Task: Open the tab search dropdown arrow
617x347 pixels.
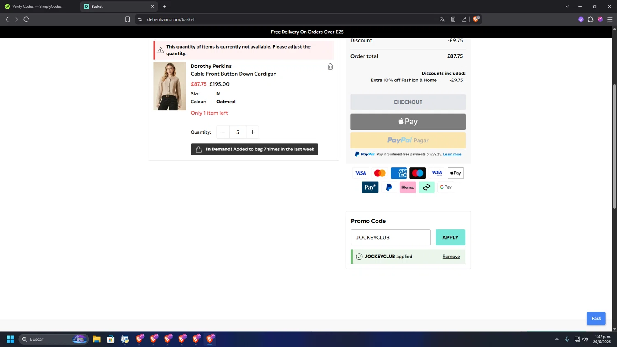Action: [567, 7]
